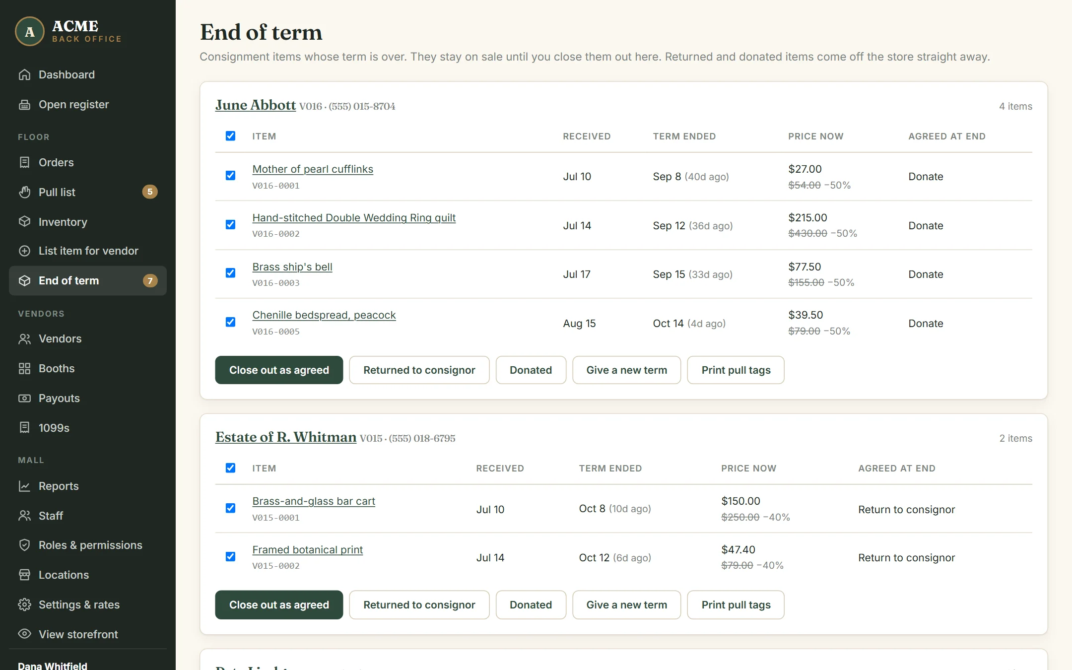1072x670 pixels.
Task: Click the $215.00 price of the quilt
Action: (x=807, y=217)
